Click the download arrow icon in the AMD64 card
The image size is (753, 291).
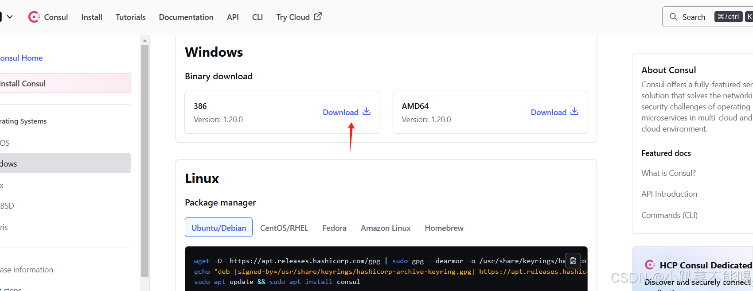pyautogui.click(x=574, y=111)
